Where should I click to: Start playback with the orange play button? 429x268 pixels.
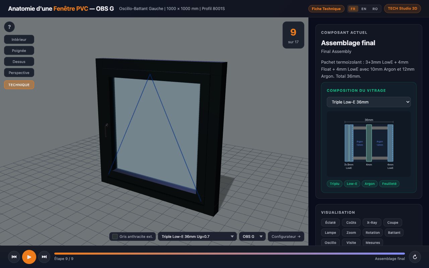tap(29, 257)
